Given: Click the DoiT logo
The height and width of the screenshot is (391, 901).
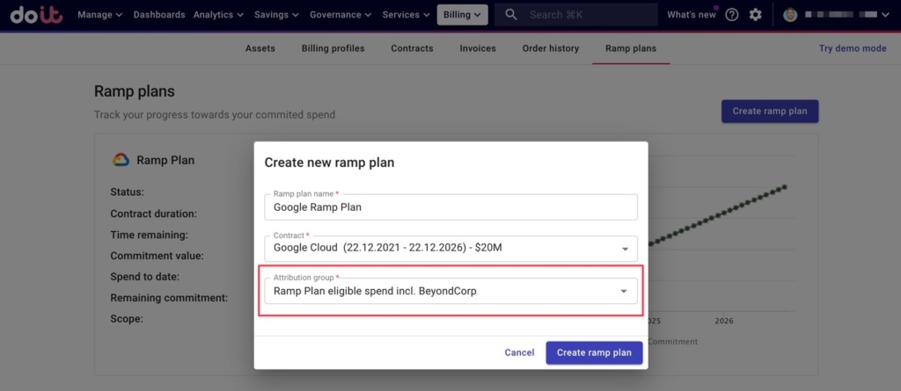Looking at the screenshot, I should point(36,14).
